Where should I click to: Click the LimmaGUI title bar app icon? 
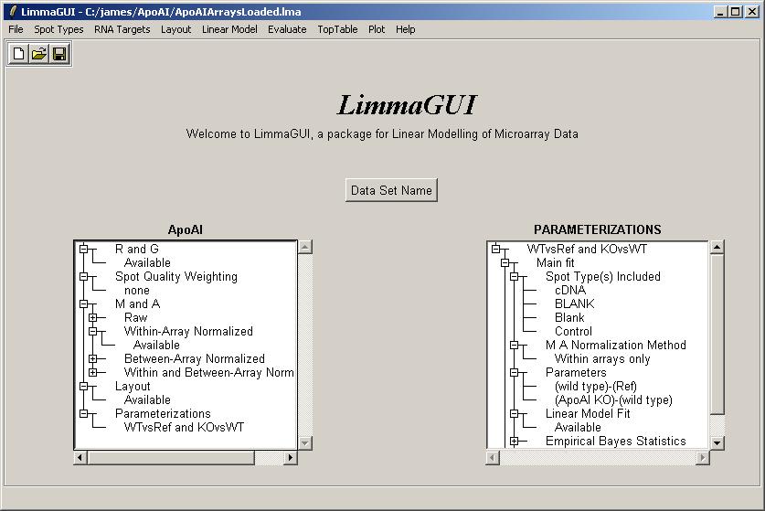(x=11, y=12)
